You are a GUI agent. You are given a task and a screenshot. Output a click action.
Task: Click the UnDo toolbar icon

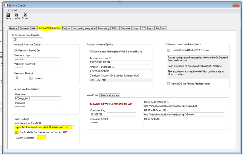(16, 15)
